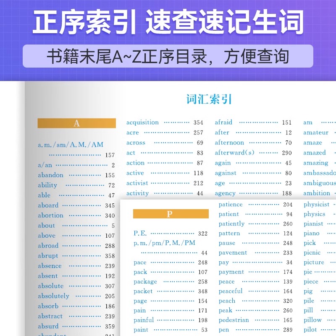Click the 正序索引 速查速记生词 headline
Image resolution: width=336 pixels, height=336 pixels.
click(x=168, y=22)
